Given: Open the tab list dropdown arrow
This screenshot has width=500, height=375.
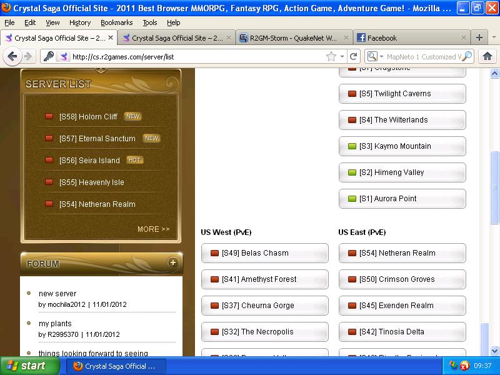Looking at the screenshot, I should point(493,37).
